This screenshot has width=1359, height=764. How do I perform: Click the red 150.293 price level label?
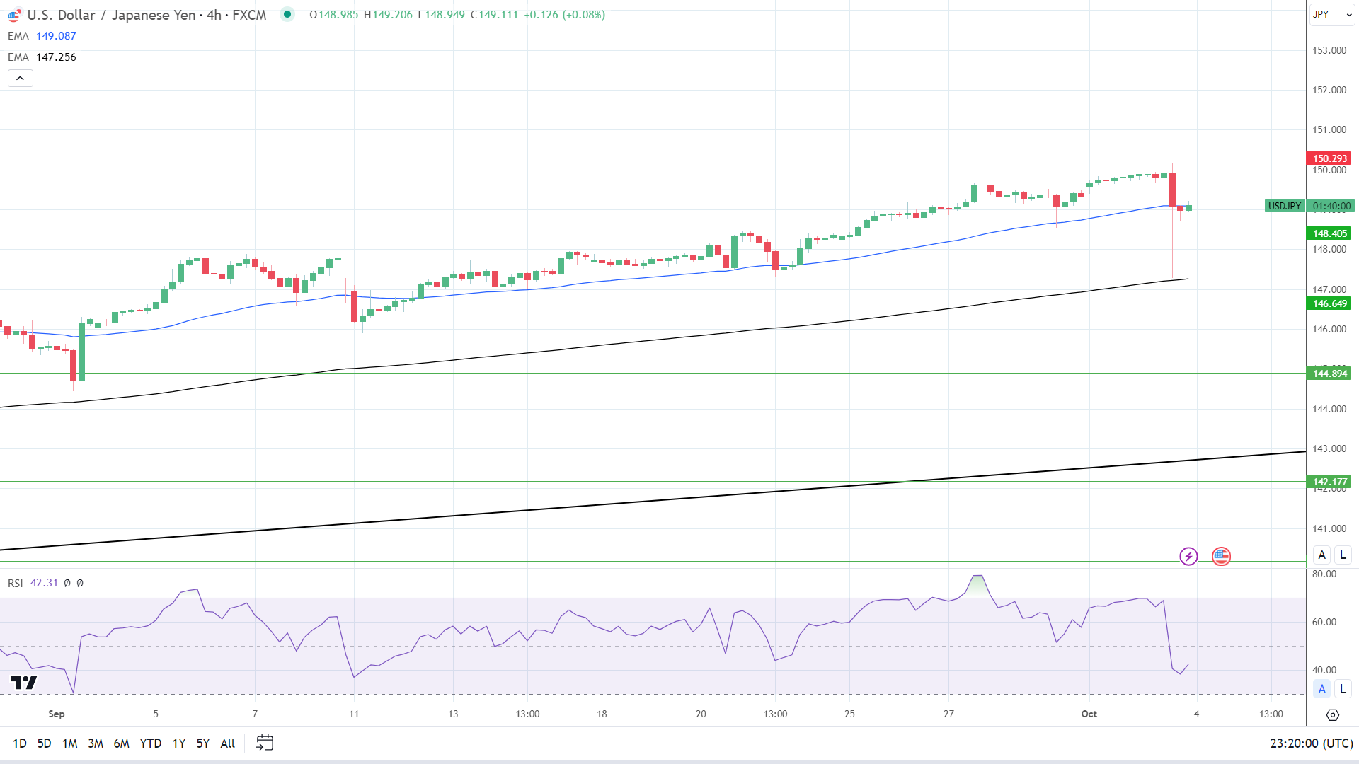(x=1329, y=158)
